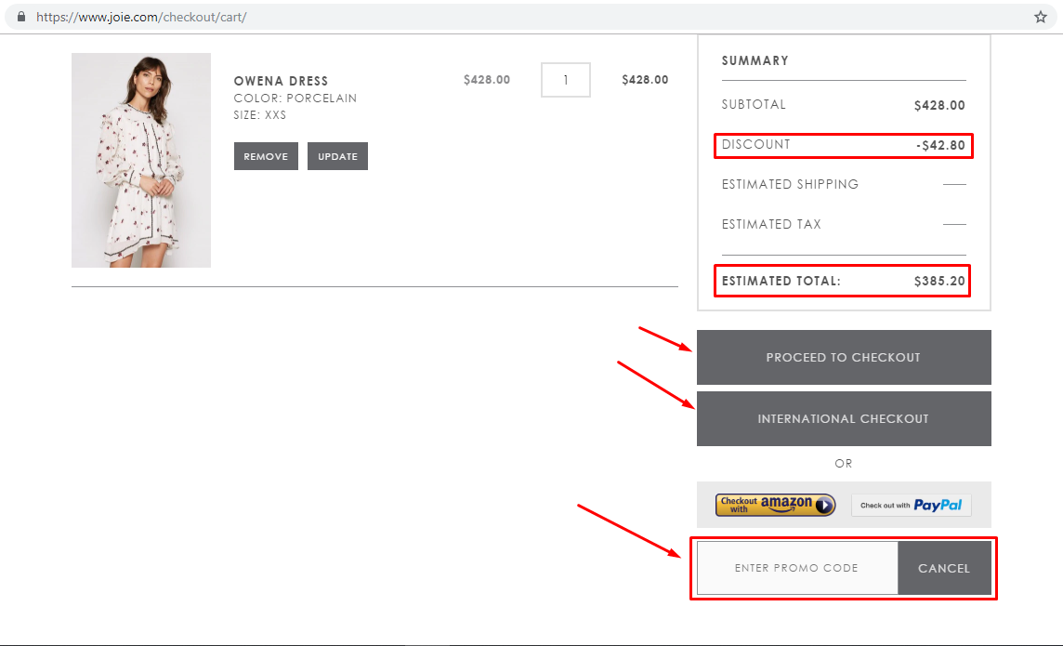Click the Enter Promo Code field
Image resolution: width=1063 pixels, height=646 pixels.
point(797,568)
